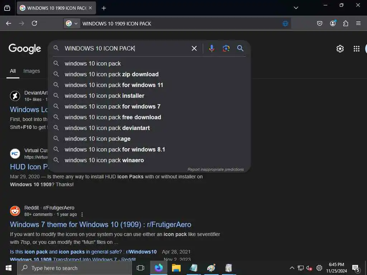This screenshot has height=275, width=367.
Task: Click the taskbar 'Type here to search' box
Action: pyautogui.click(x=75, y=268)
